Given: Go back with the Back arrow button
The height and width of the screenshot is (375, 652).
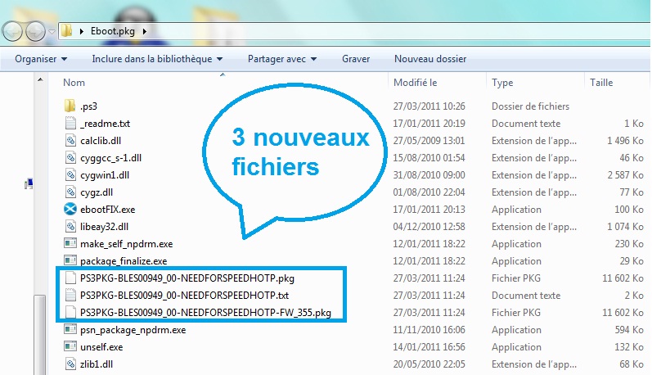Looking at the screenshot, I should coord(12,31).
